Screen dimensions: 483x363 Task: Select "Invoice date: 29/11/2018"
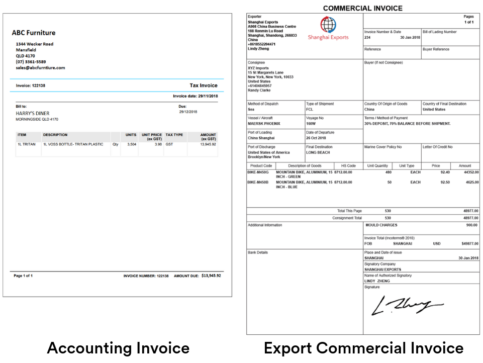(x=196, y=96)
